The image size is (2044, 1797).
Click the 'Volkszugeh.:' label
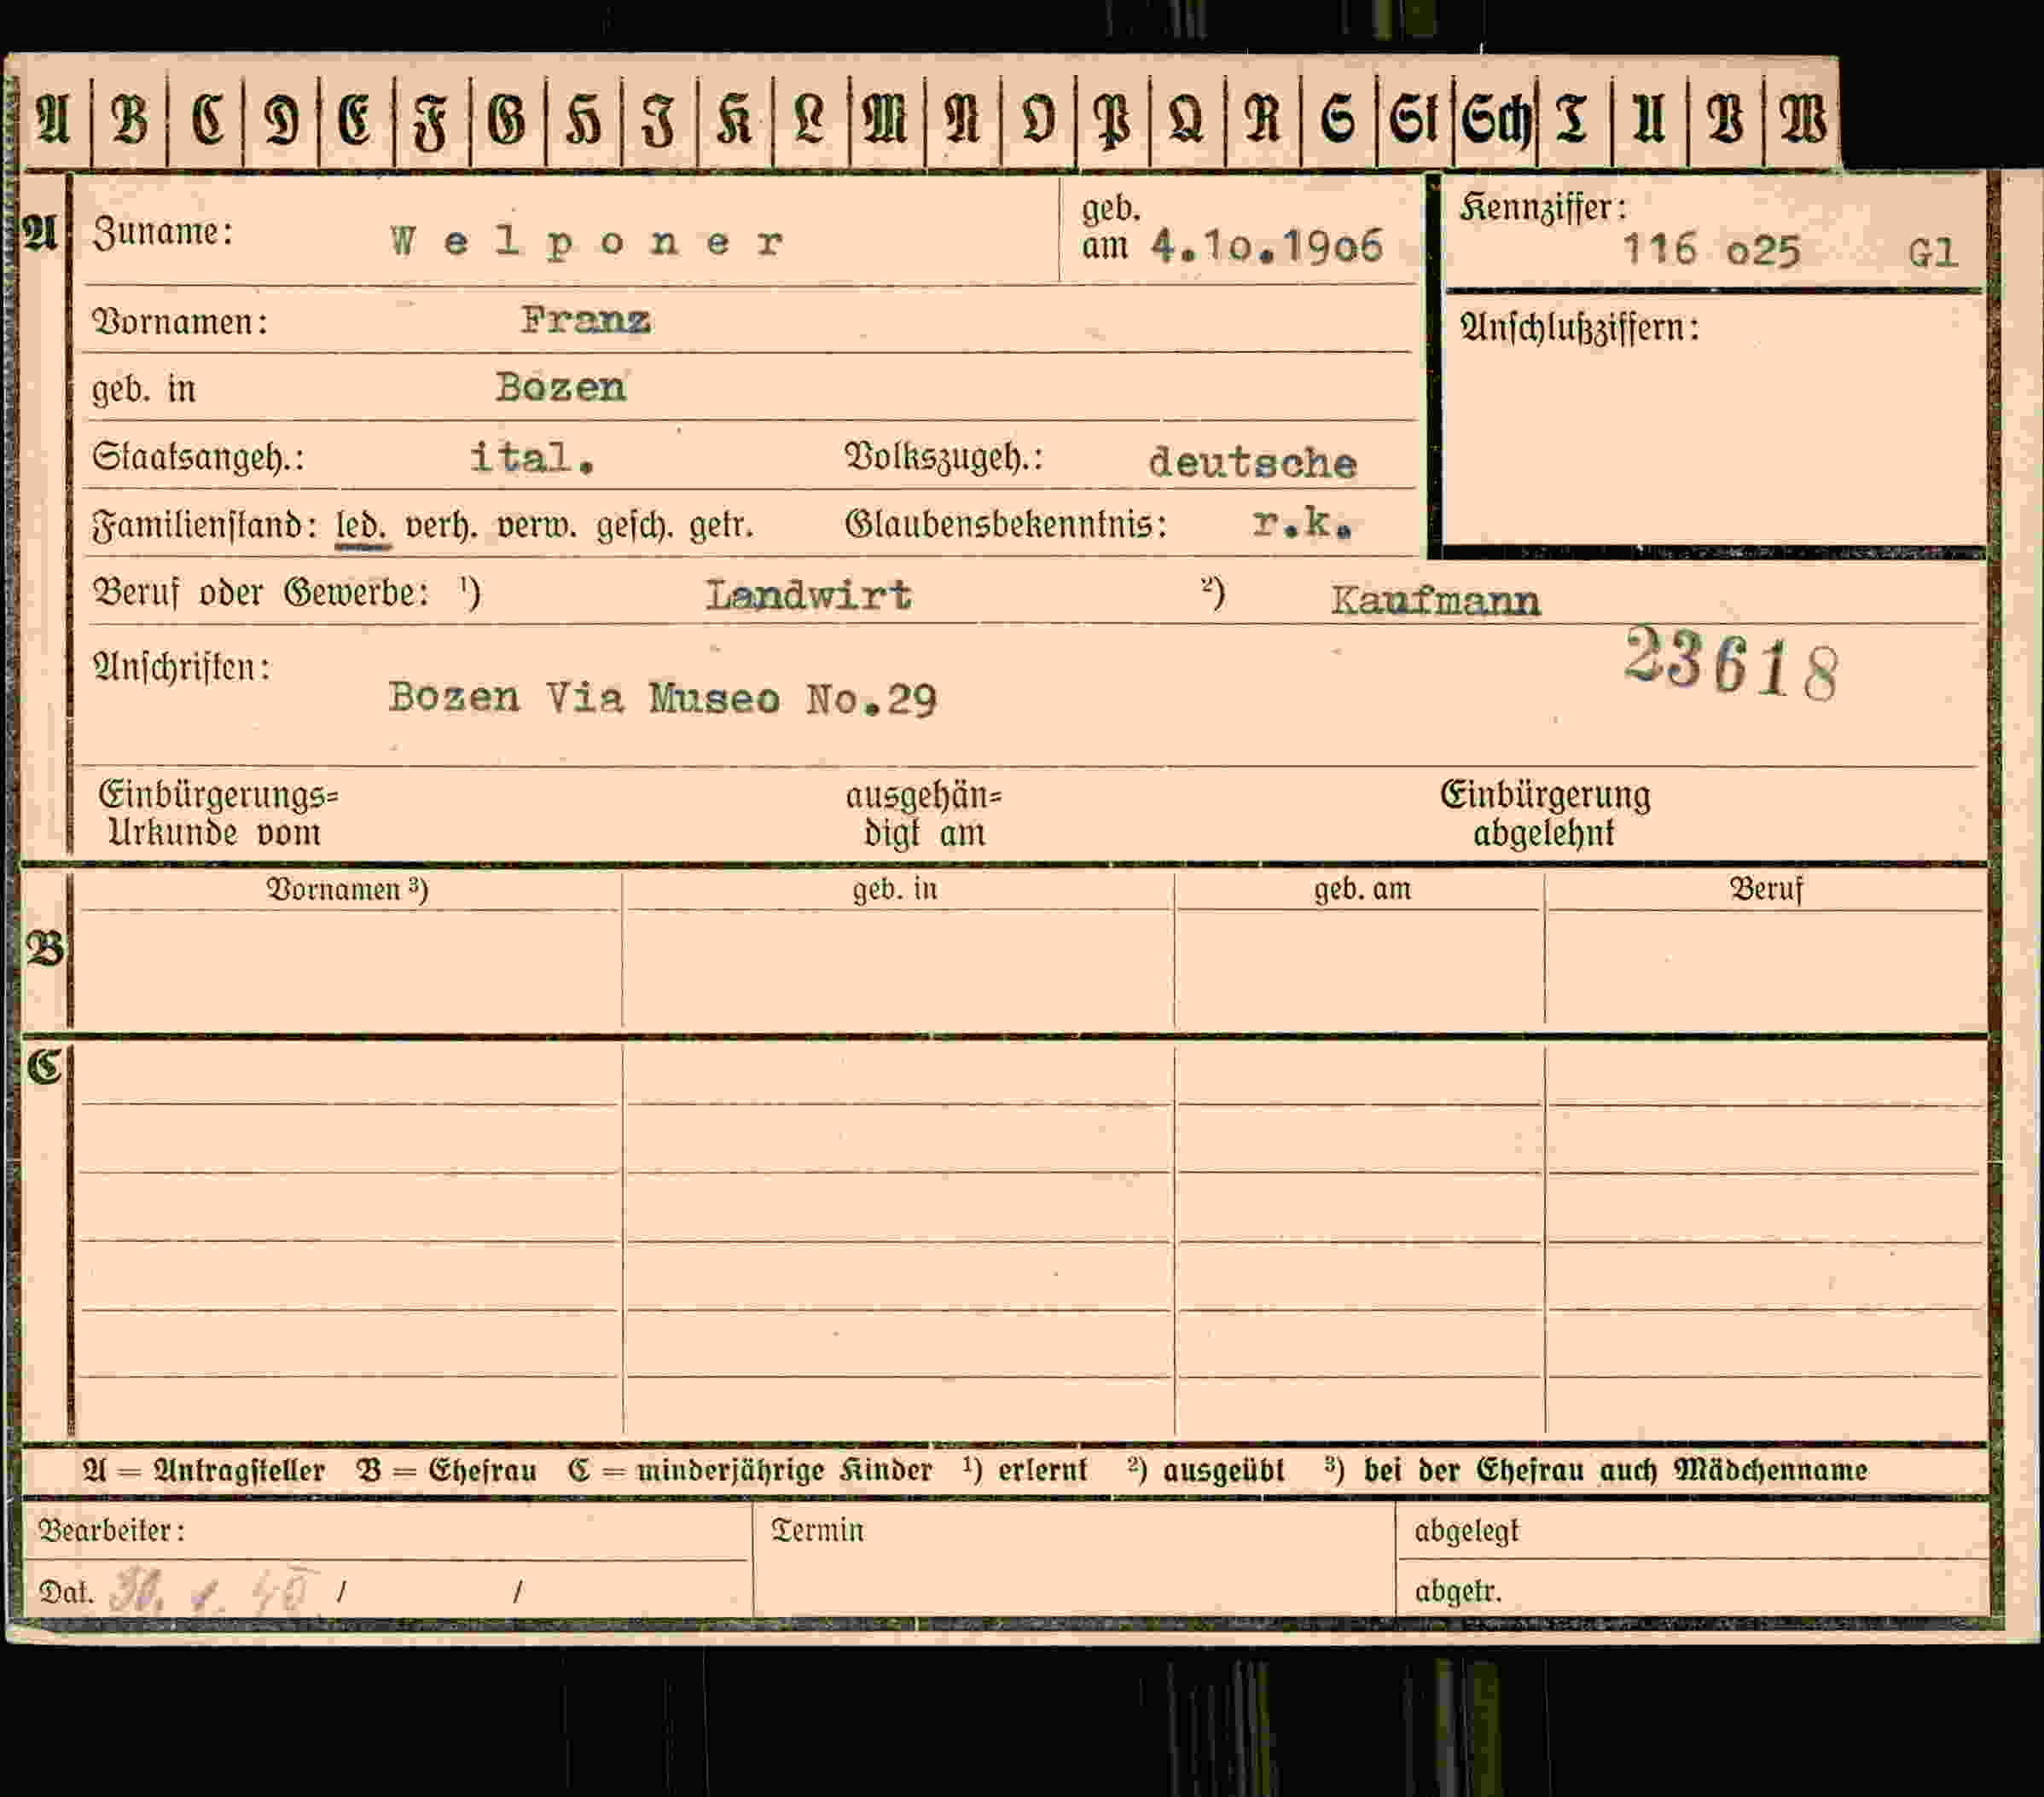[944, 458]
